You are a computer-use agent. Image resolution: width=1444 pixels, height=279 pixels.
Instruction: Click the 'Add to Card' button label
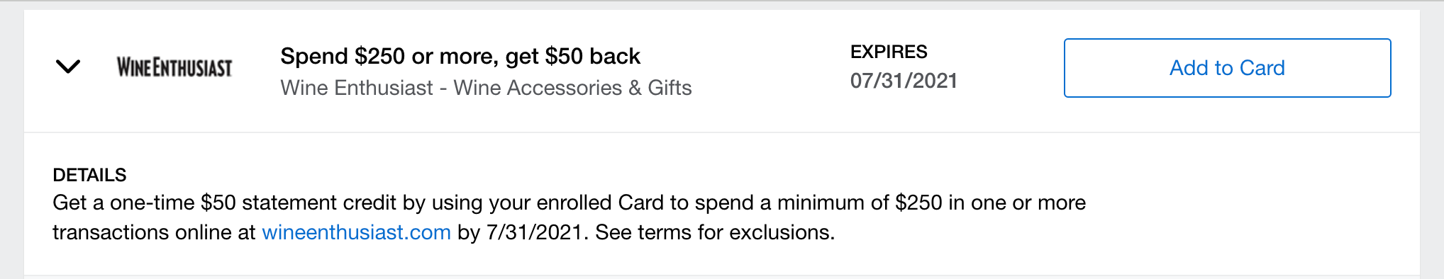1227,68
